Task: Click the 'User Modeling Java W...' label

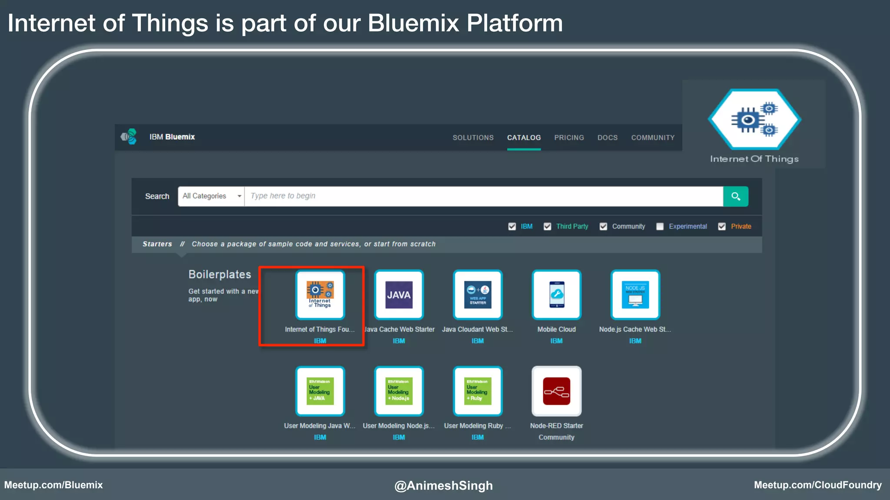Action: (320, 426)
